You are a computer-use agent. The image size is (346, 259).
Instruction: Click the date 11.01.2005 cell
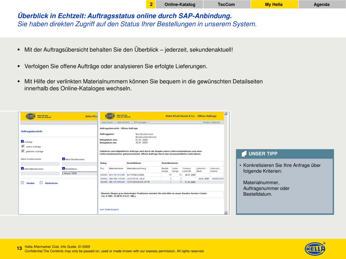click(190, 182)
